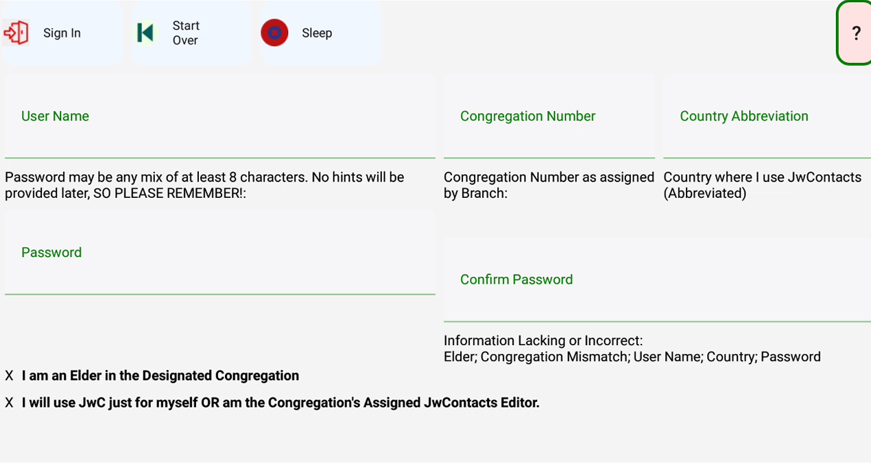
Task: Click into the Password field
Action: tap(220, 253)
